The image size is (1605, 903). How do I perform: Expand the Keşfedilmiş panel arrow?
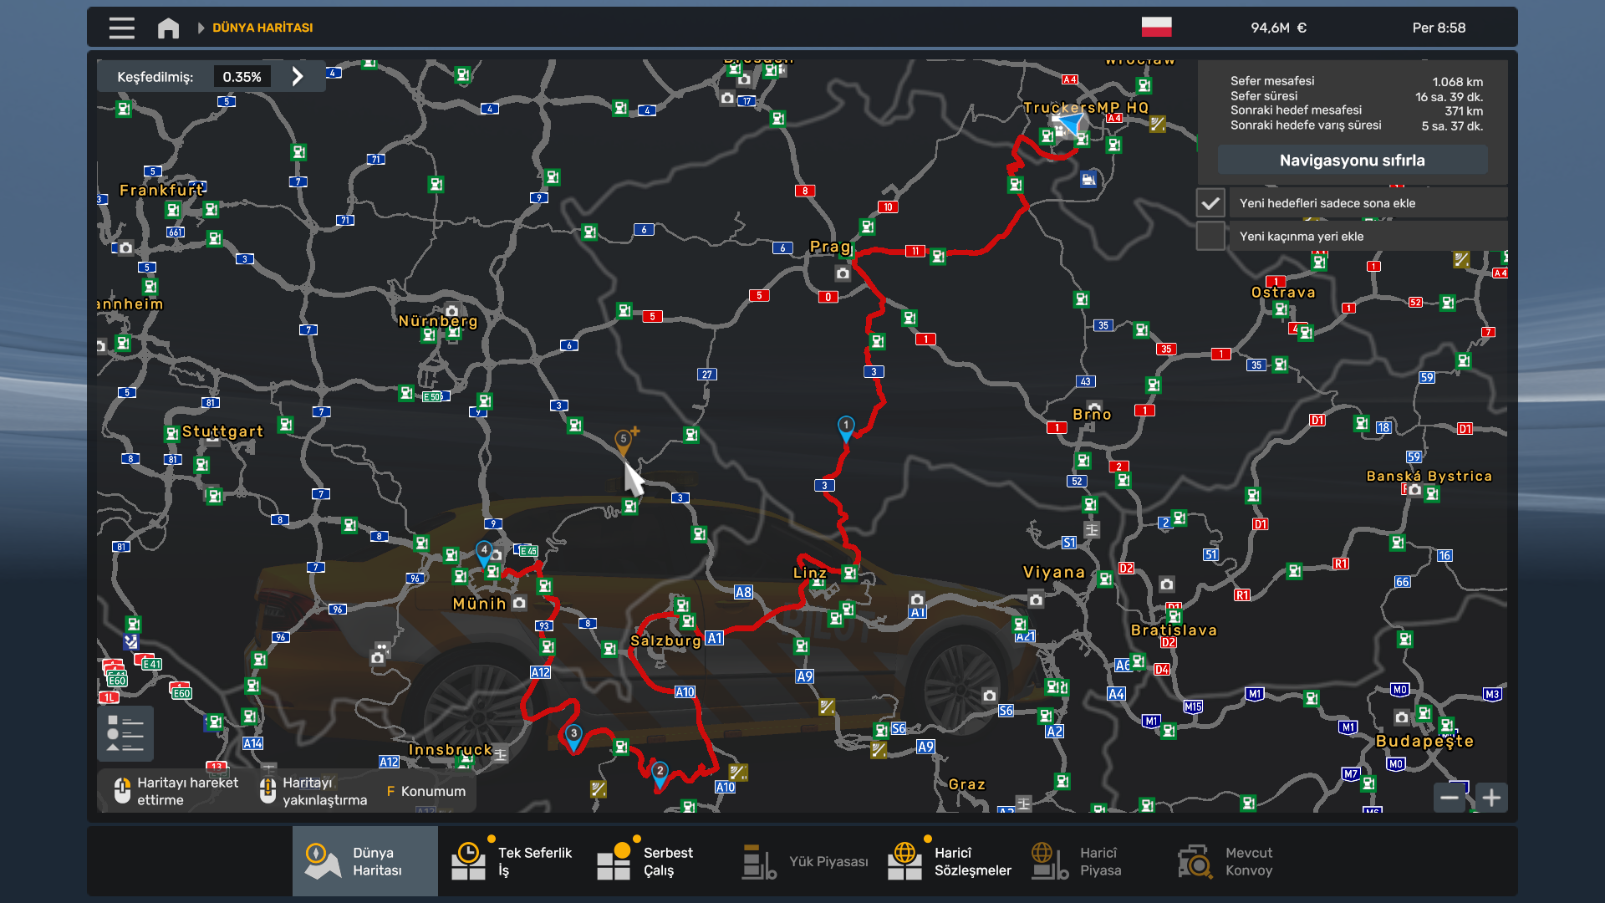(298, 77)
